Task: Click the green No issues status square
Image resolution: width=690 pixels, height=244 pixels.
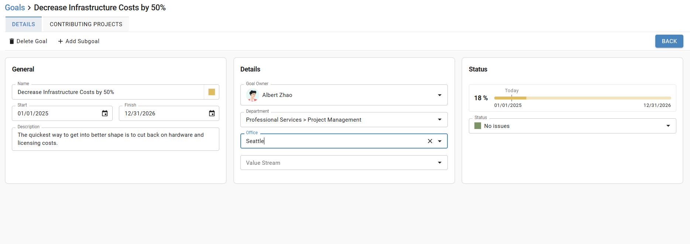Action: (x=478, y=126)
